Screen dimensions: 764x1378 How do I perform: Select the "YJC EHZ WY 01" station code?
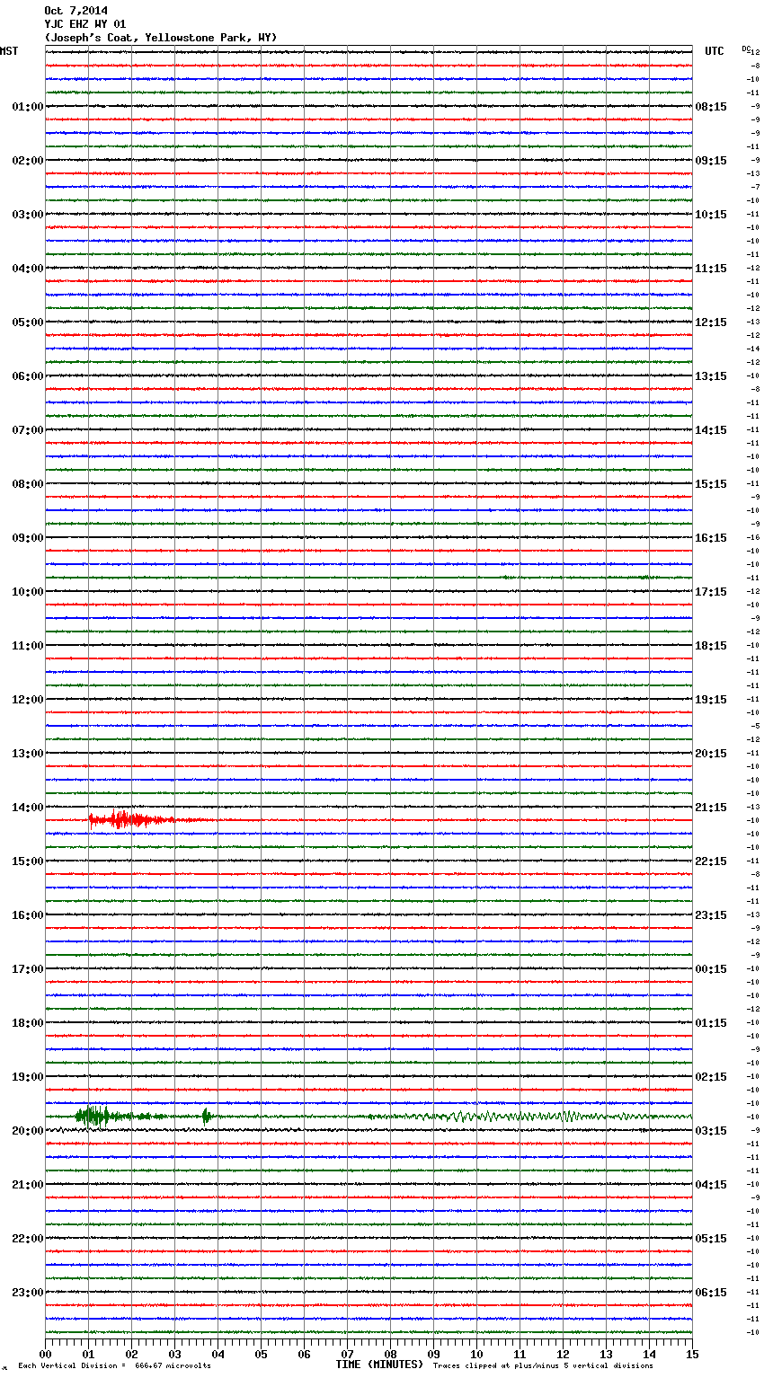(85, 24)
